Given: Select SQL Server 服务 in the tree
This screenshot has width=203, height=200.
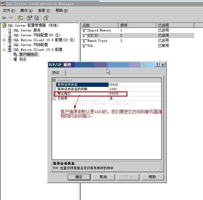Looking at the screenshot, I should point(27,30).
